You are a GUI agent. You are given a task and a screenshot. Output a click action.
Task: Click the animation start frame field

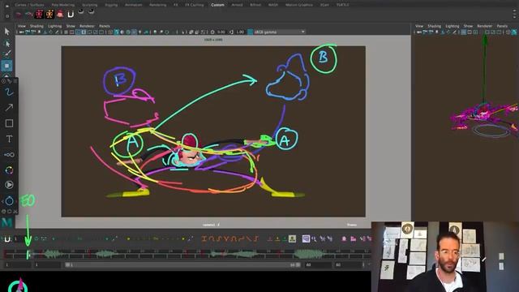coord(18,265)
